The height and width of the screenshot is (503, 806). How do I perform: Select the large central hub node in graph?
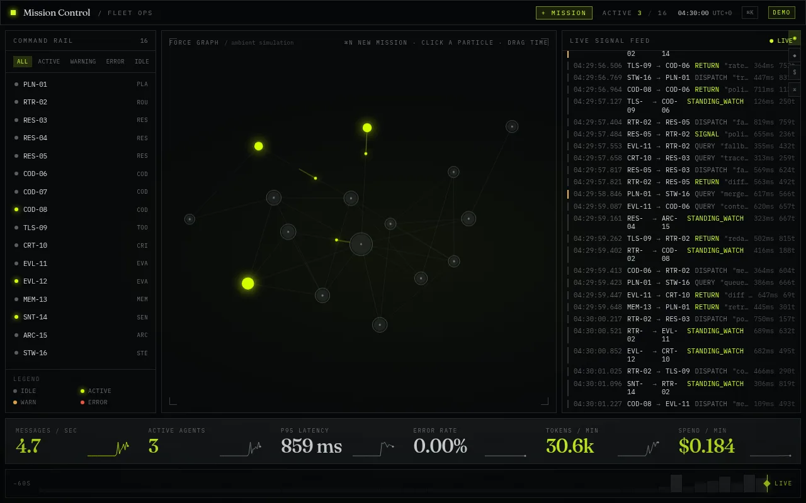pos(361,244)
